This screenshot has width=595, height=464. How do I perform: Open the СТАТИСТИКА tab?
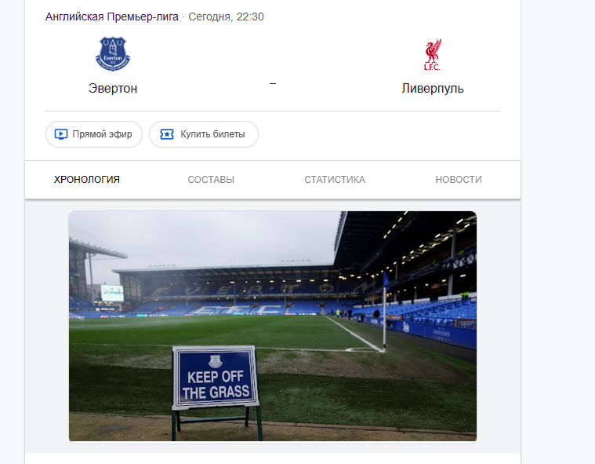[x=335, y=179]
